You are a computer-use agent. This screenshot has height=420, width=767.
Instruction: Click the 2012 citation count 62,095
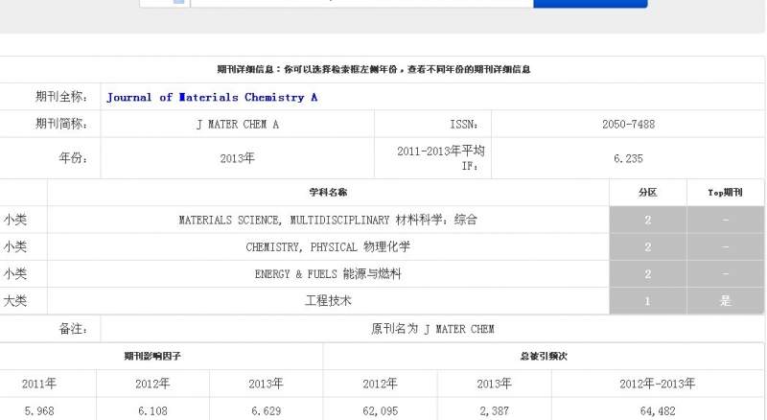(x=380, y=410)
